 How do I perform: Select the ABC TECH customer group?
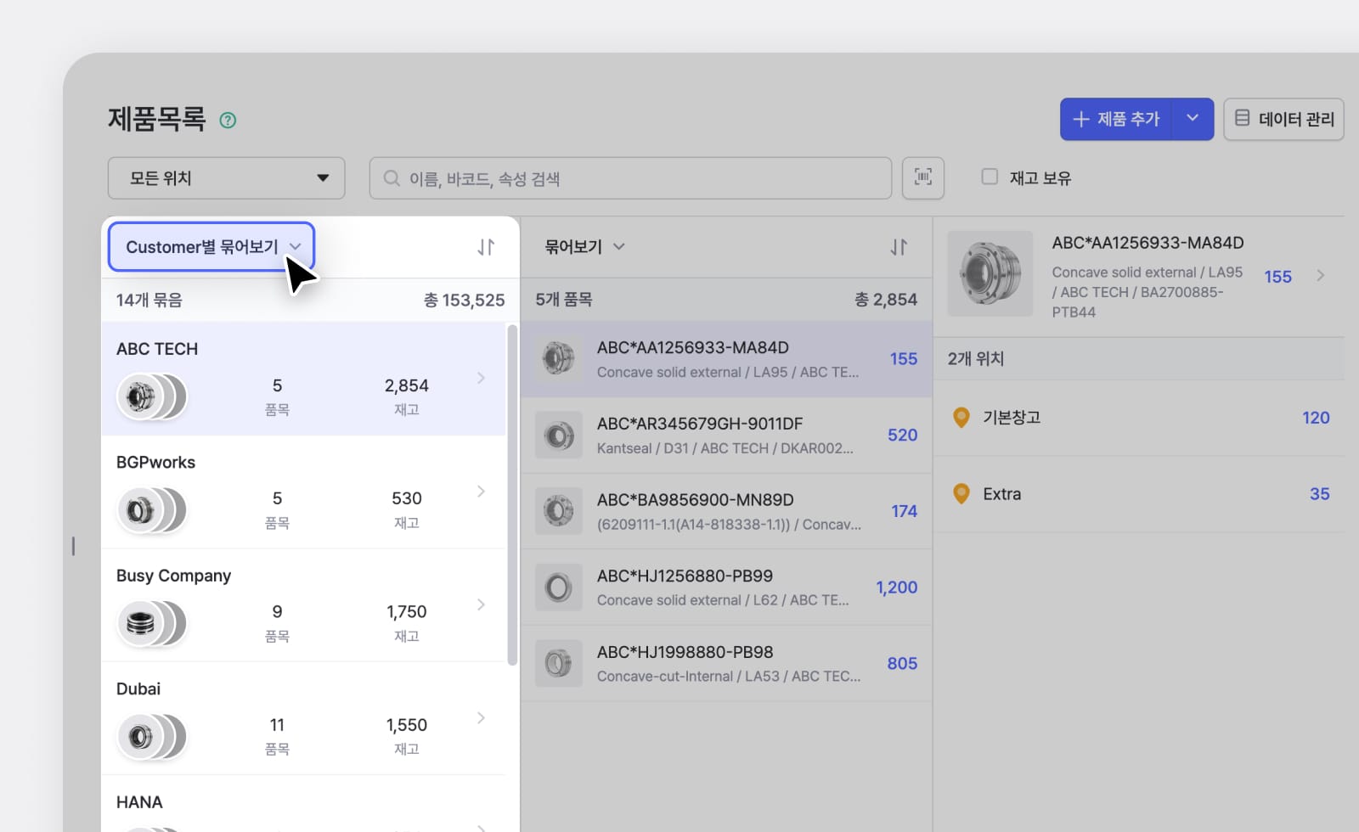pyautogui.click(x=303, y=379)
